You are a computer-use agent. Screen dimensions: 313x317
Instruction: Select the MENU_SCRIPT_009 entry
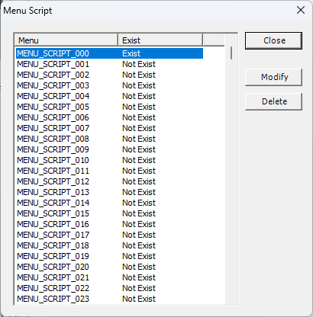tap(109, 149)
